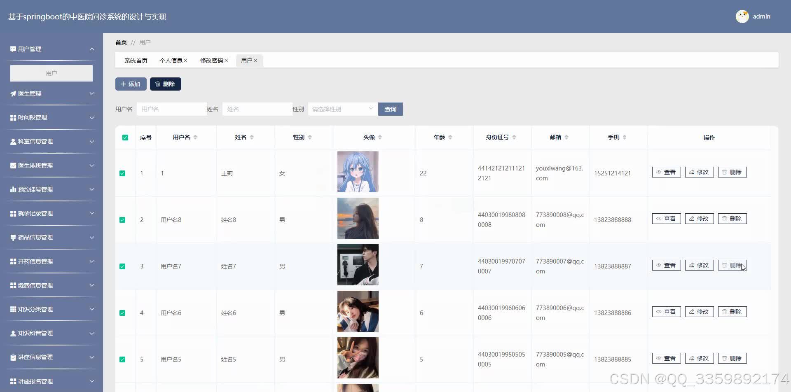Sort by 姓名 column arrows
The height and width of the screenshot is (392, 791).
252,137
